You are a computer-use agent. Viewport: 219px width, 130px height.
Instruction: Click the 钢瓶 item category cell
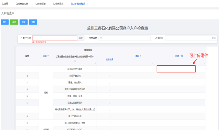[46, 93]
